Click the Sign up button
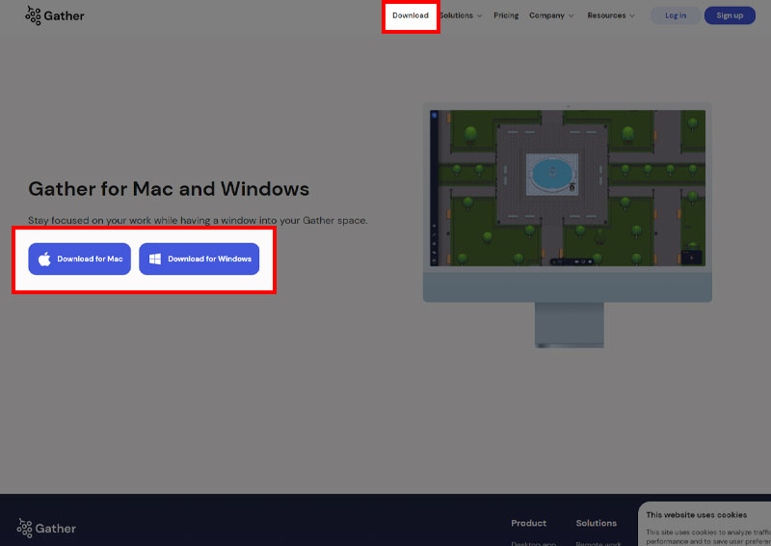 pos(730,15)
